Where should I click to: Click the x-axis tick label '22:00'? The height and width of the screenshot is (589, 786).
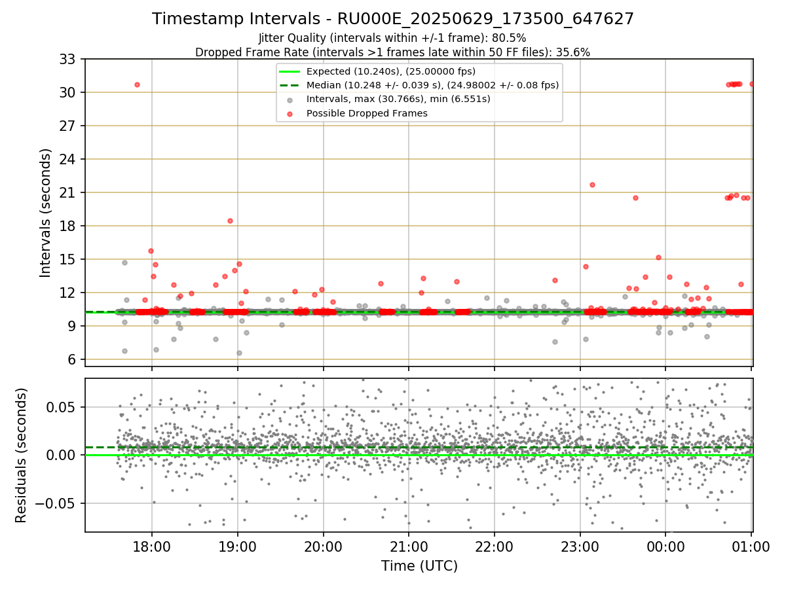[495, 546]
